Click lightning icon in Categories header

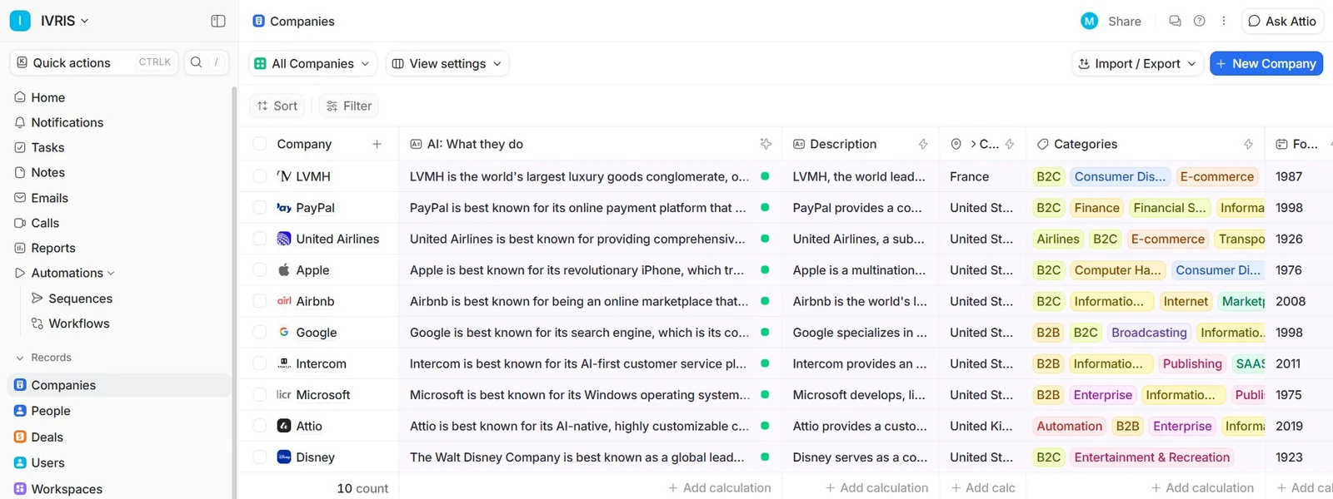point(1248,144)
